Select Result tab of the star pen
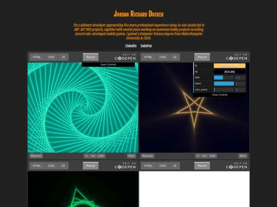Viewport: 277px width, 207px height. pyautogui.click(x=202, y=57)
